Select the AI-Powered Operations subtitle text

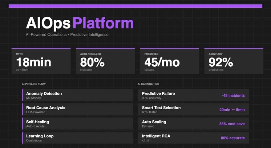(x=67, y=35)
